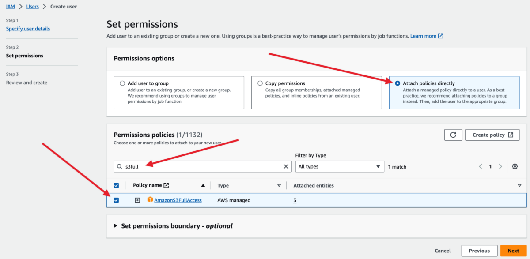The height and width of the screenshot is (259, 530).
Task: Clear the search field with X icon
Action: pyautogui.click(x=286, y=166)
